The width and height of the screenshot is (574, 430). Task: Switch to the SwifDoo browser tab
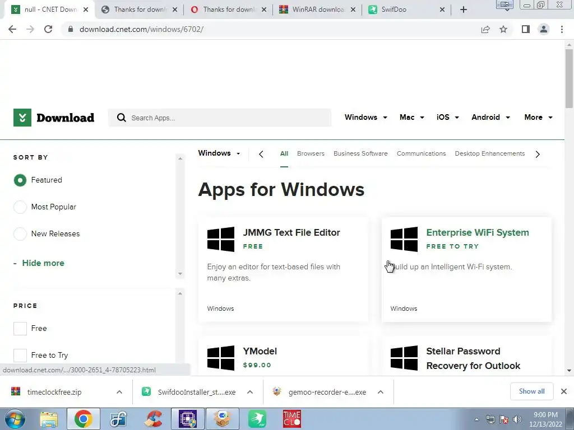[x=406, y=10]
